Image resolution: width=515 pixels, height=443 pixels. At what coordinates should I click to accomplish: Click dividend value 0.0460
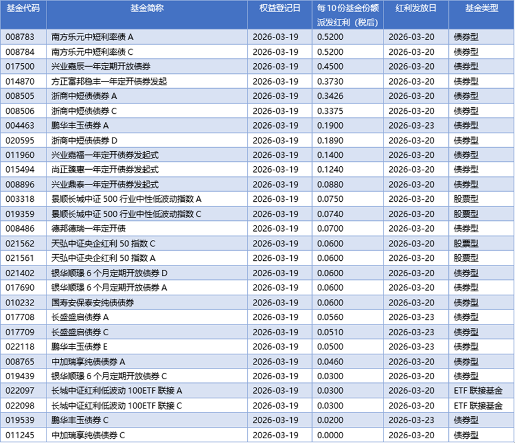[330, 362]
